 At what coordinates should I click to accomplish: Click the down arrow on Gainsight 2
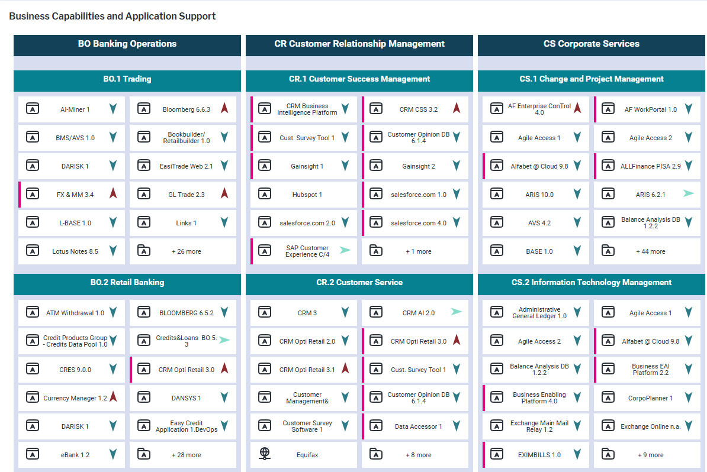click(x=457, y=166)
